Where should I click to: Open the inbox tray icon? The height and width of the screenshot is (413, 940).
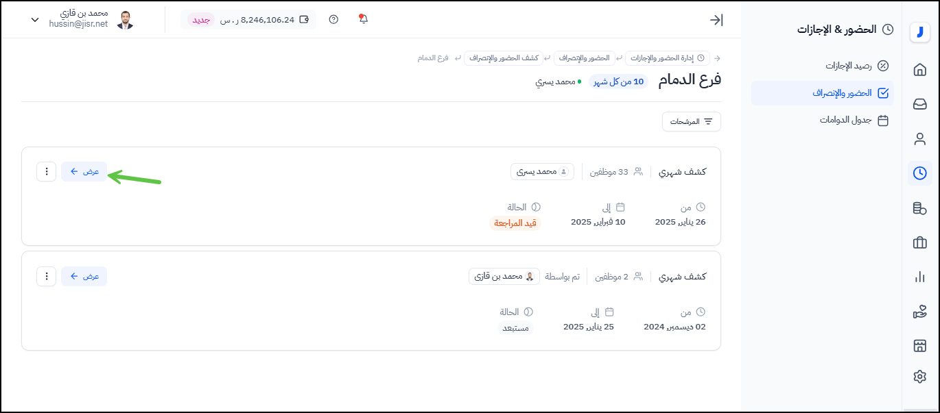919,104
